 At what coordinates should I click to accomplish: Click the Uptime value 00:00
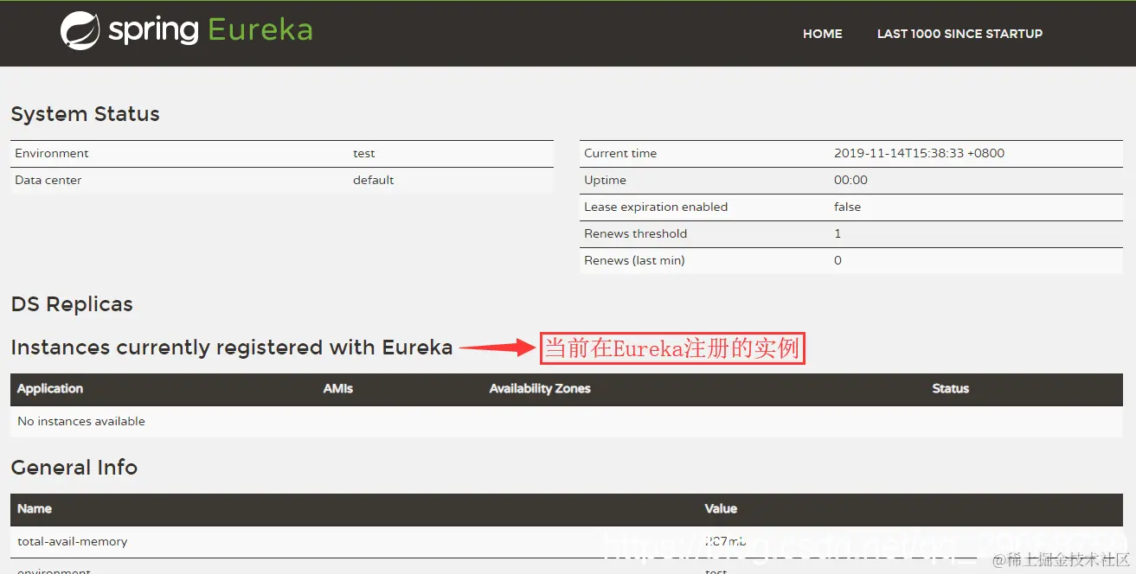850,180
